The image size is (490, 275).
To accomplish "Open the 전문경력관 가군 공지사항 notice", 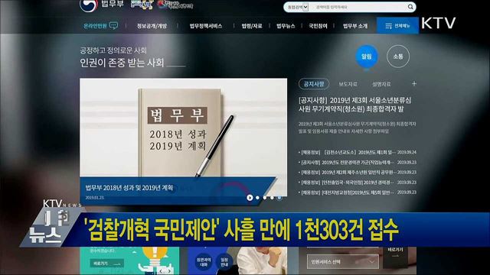I will pyautogui.click(x=358, y=162).
